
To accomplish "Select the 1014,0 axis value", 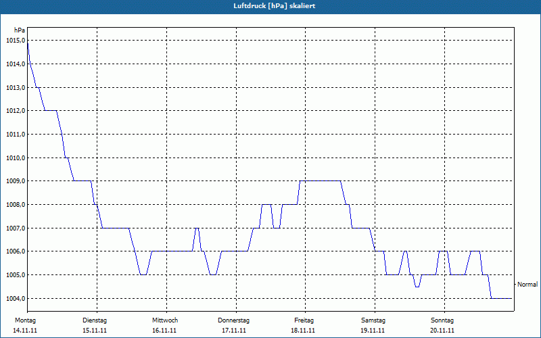I will (x=16, y=64).
